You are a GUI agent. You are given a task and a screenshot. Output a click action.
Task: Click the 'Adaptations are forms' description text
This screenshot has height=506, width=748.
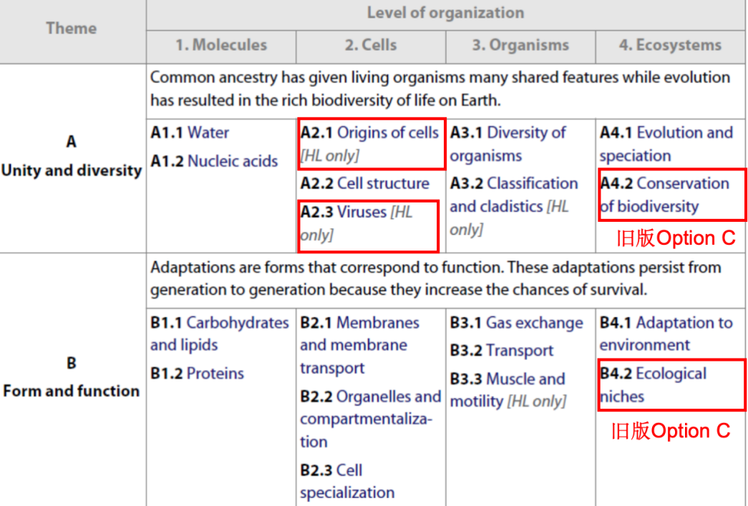[435, 278]
